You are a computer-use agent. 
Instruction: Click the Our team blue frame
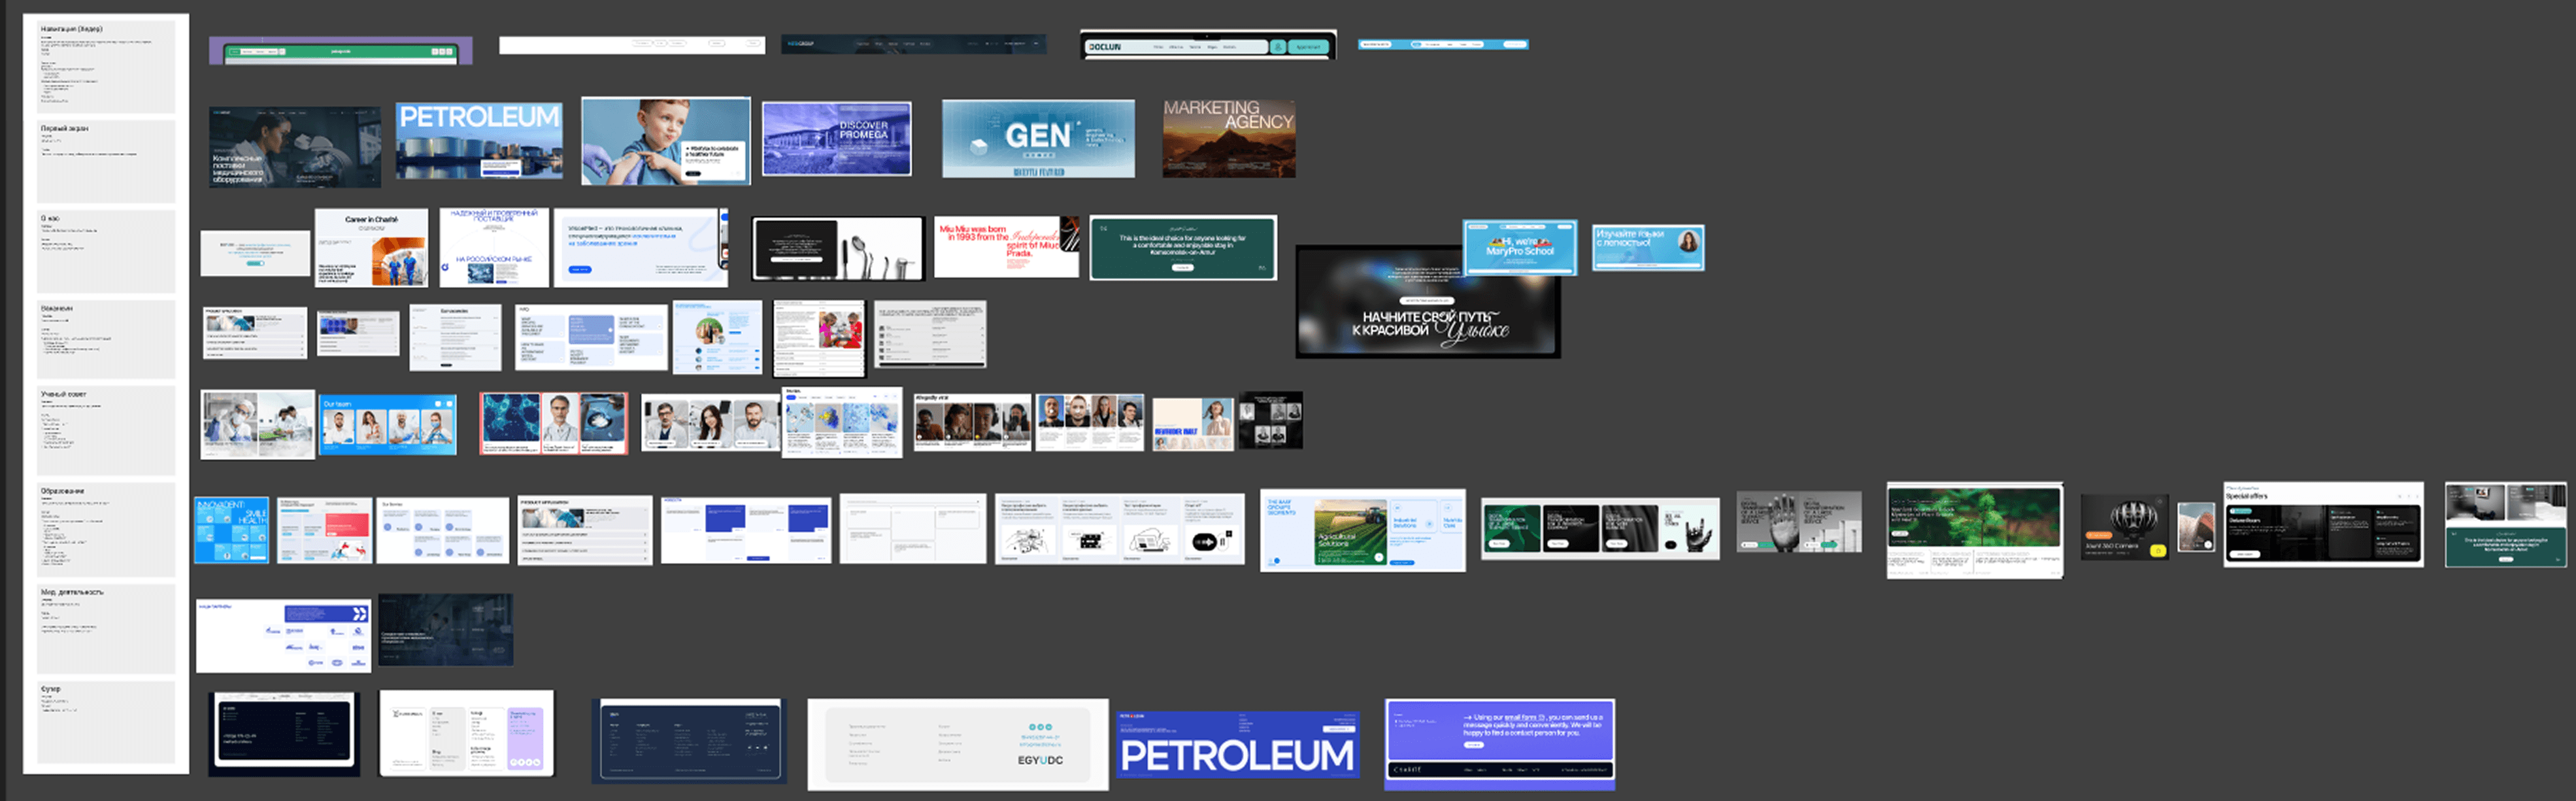pyautogui.click(x=387, y=424)
